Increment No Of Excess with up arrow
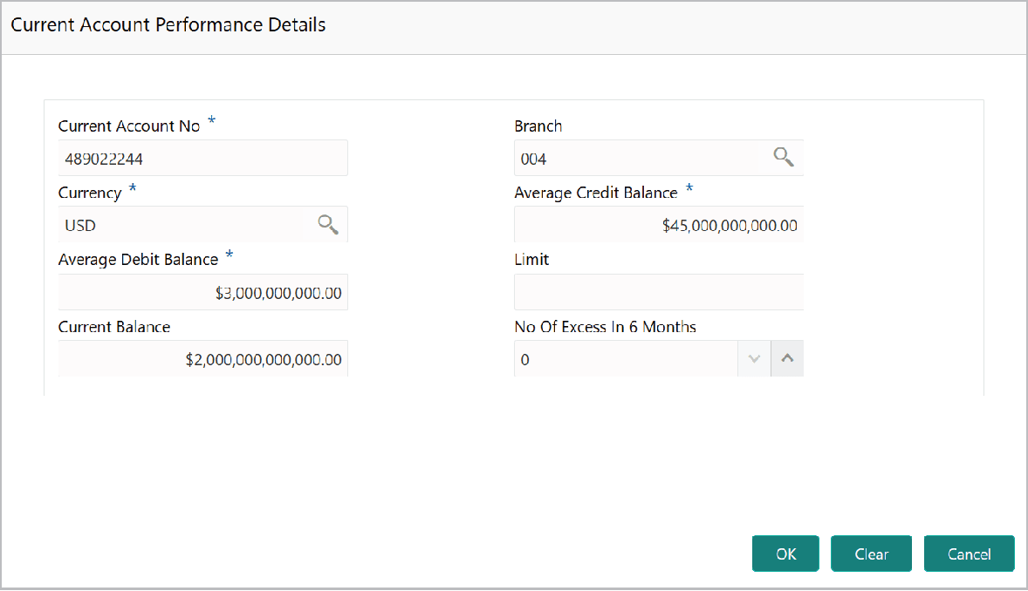 pyautogui.click(x=786, y=357)
